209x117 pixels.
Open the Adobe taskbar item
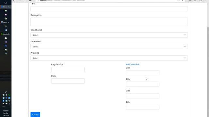pyautogui.click(x=6, y=34)
